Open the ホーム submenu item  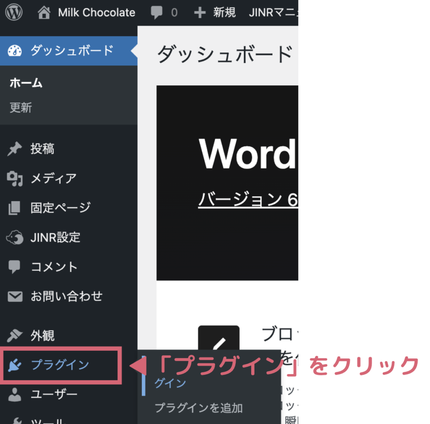(x=26, y=83)
